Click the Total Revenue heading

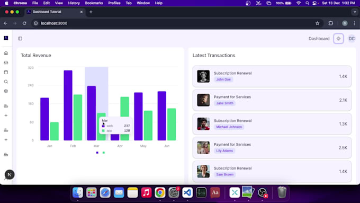coord(36,56)
